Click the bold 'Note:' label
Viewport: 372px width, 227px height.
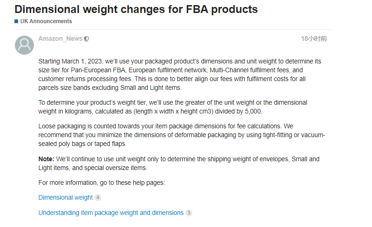coord(46,159)
